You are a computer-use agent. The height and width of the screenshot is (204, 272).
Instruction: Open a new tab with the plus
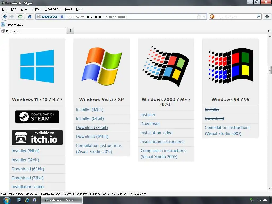[70, 31]
